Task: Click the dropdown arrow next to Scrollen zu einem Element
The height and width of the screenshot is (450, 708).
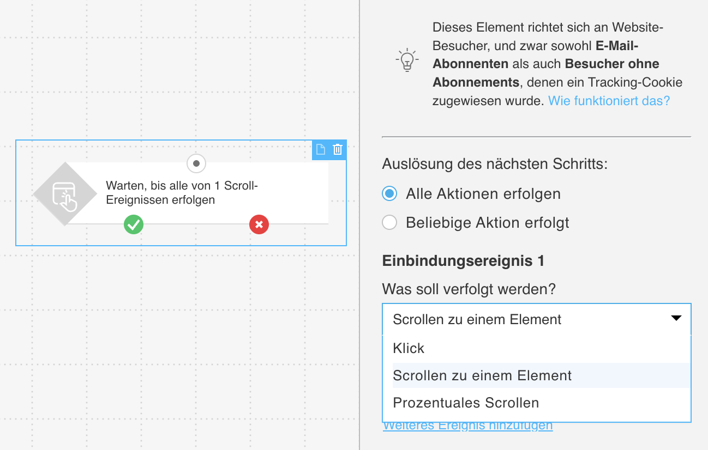Action: point(676,318)
